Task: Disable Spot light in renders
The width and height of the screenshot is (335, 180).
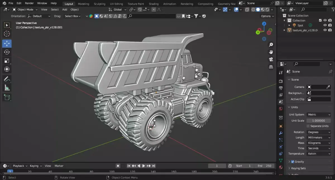Action: tap(330, 25)
